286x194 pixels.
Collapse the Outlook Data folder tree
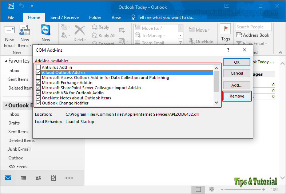(6, 106)
